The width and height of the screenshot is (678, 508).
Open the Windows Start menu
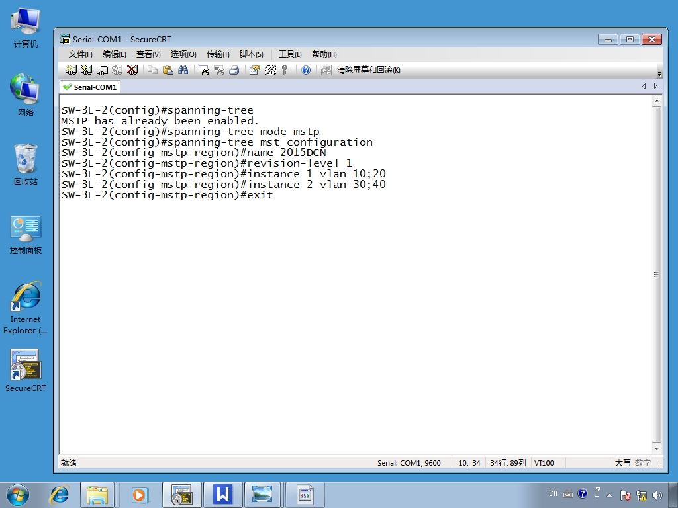coord(18,495)
